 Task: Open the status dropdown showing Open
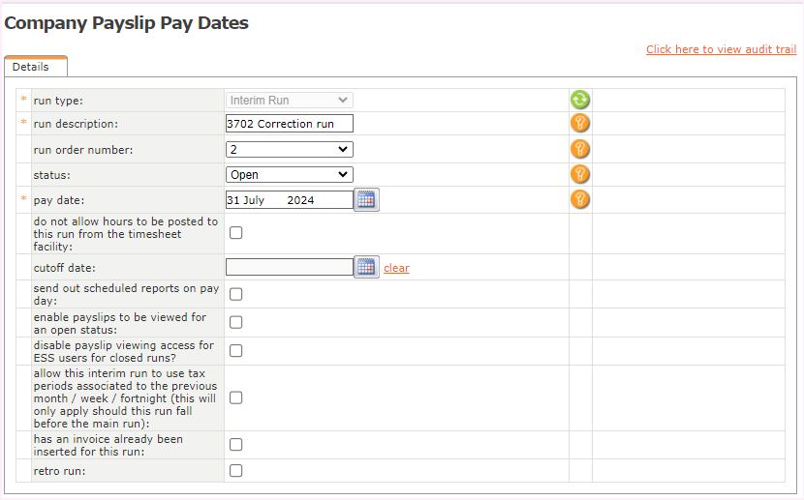click(290, 174)
